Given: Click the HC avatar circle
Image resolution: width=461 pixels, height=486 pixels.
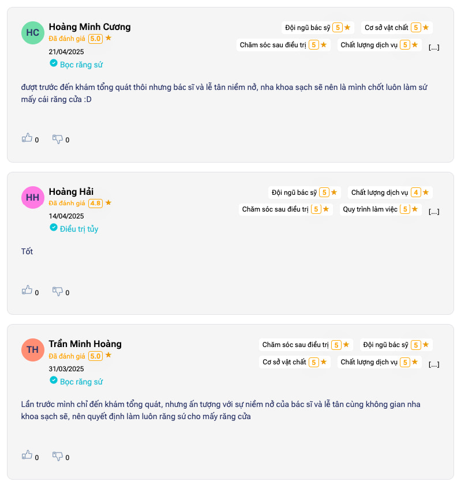Looking at the screenshot, I should pos(33,33).
